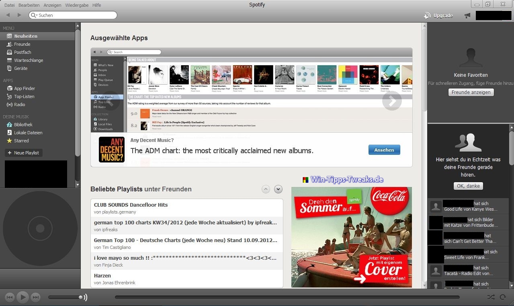This screenshot has height=306, width=514.
Task: Dismiss hint with OK, danke
Action: coord(468,186)
